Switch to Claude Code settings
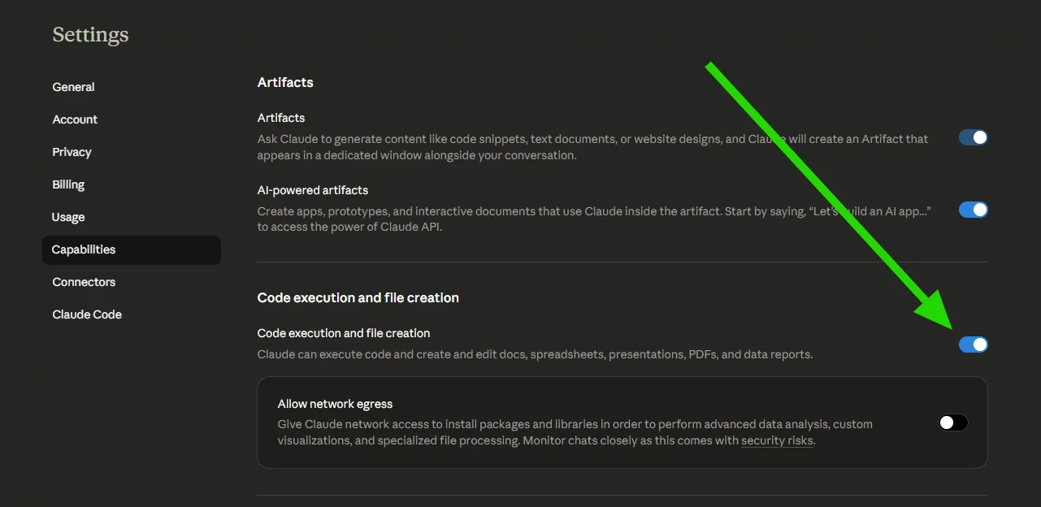Viewport: 1041px width, 507px height. [87, 314]
